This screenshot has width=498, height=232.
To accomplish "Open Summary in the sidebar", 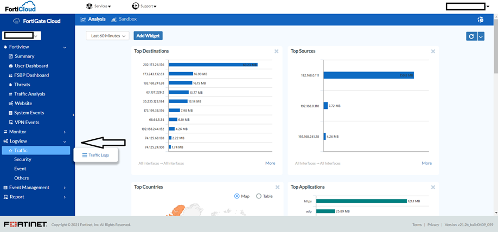I will [x=24, y=56].
